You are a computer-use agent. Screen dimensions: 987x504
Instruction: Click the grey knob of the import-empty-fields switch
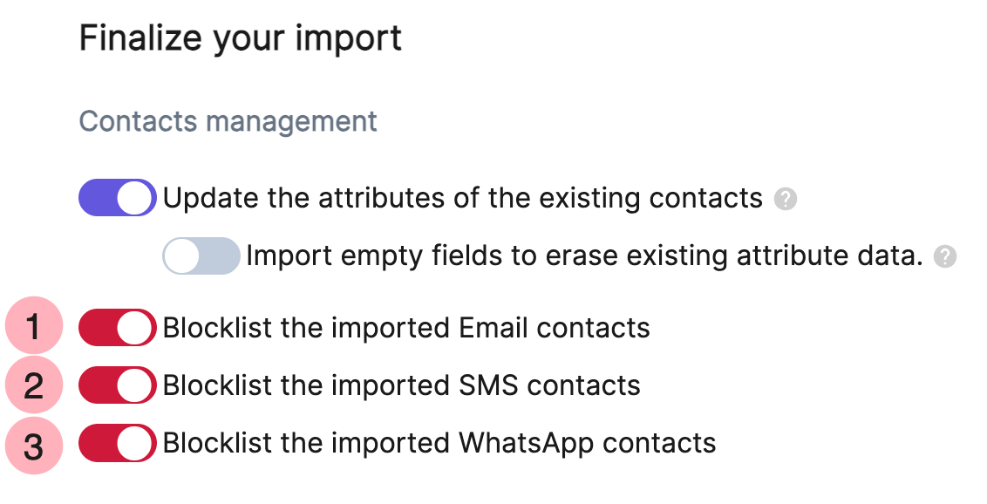tap(183, 255)
